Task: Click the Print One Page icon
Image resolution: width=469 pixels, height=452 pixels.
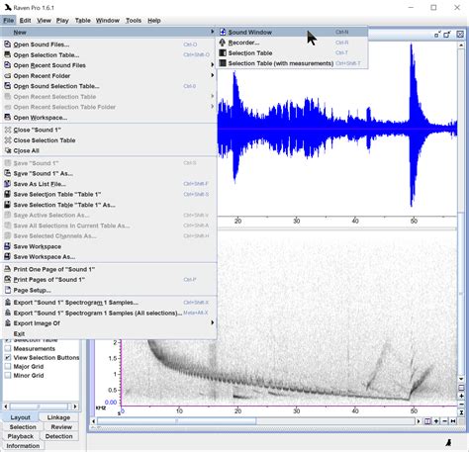Action: pos(7,269)
